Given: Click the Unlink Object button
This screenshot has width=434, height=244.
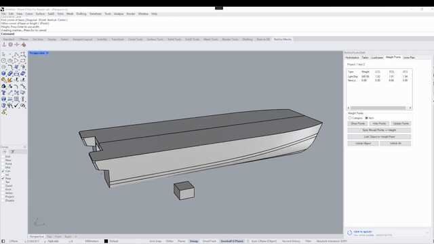Looking at the screenshot, I should click(363, 143).
